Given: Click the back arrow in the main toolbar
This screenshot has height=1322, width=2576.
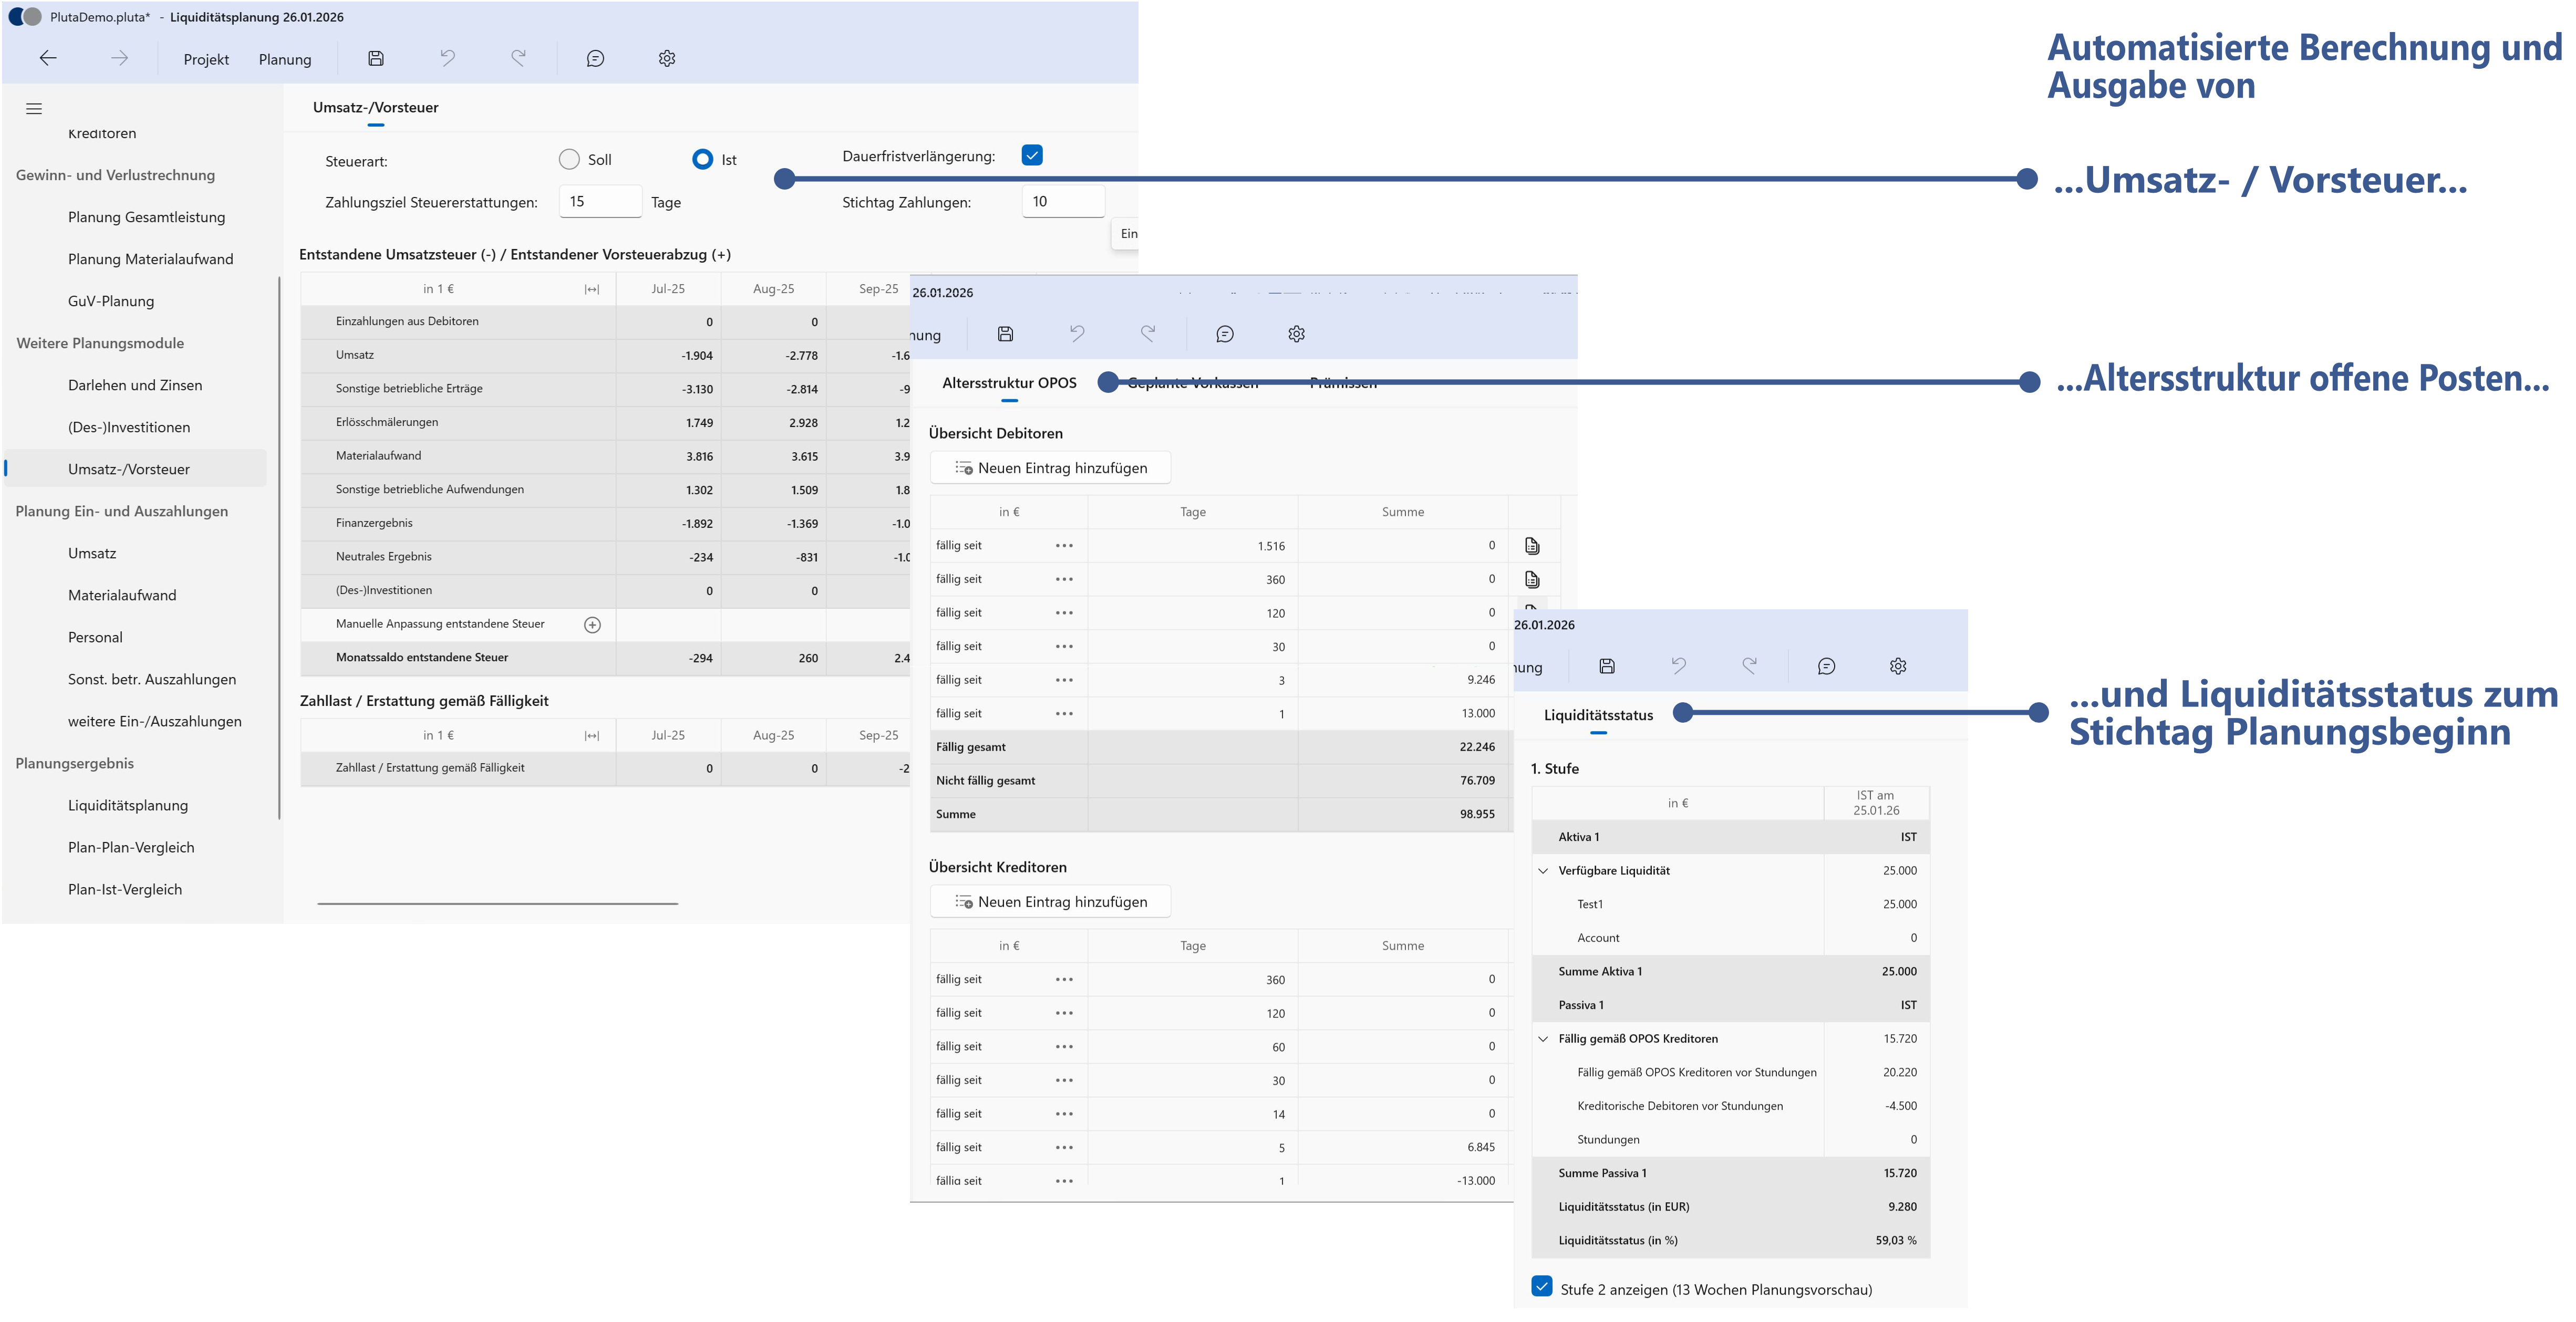Looking at the screenshot, I should [48, 58].
